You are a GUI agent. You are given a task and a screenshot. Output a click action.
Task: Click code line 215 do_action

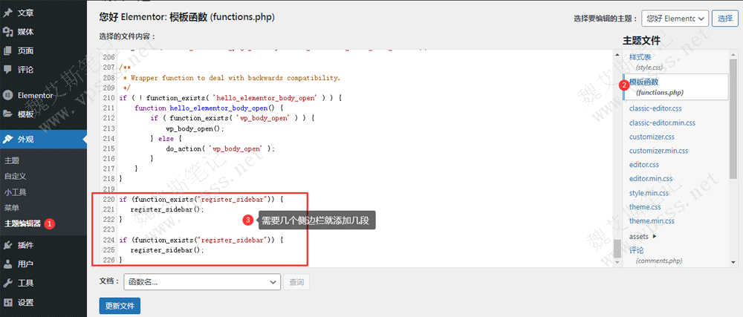tap(220, 148)
